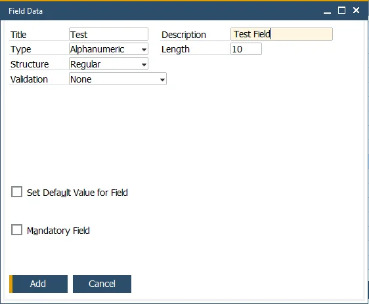Cancel the field creation
Viewport: 369px width, 304px height.
[x=102, y=284]
